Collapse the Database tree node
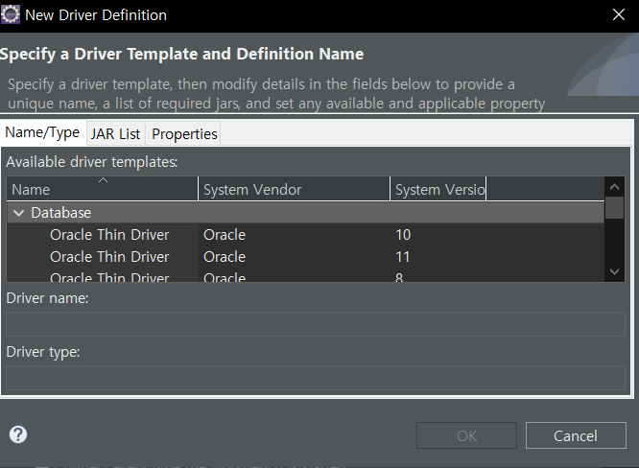Viewport: 639px width, 468px height. point(19,213)
